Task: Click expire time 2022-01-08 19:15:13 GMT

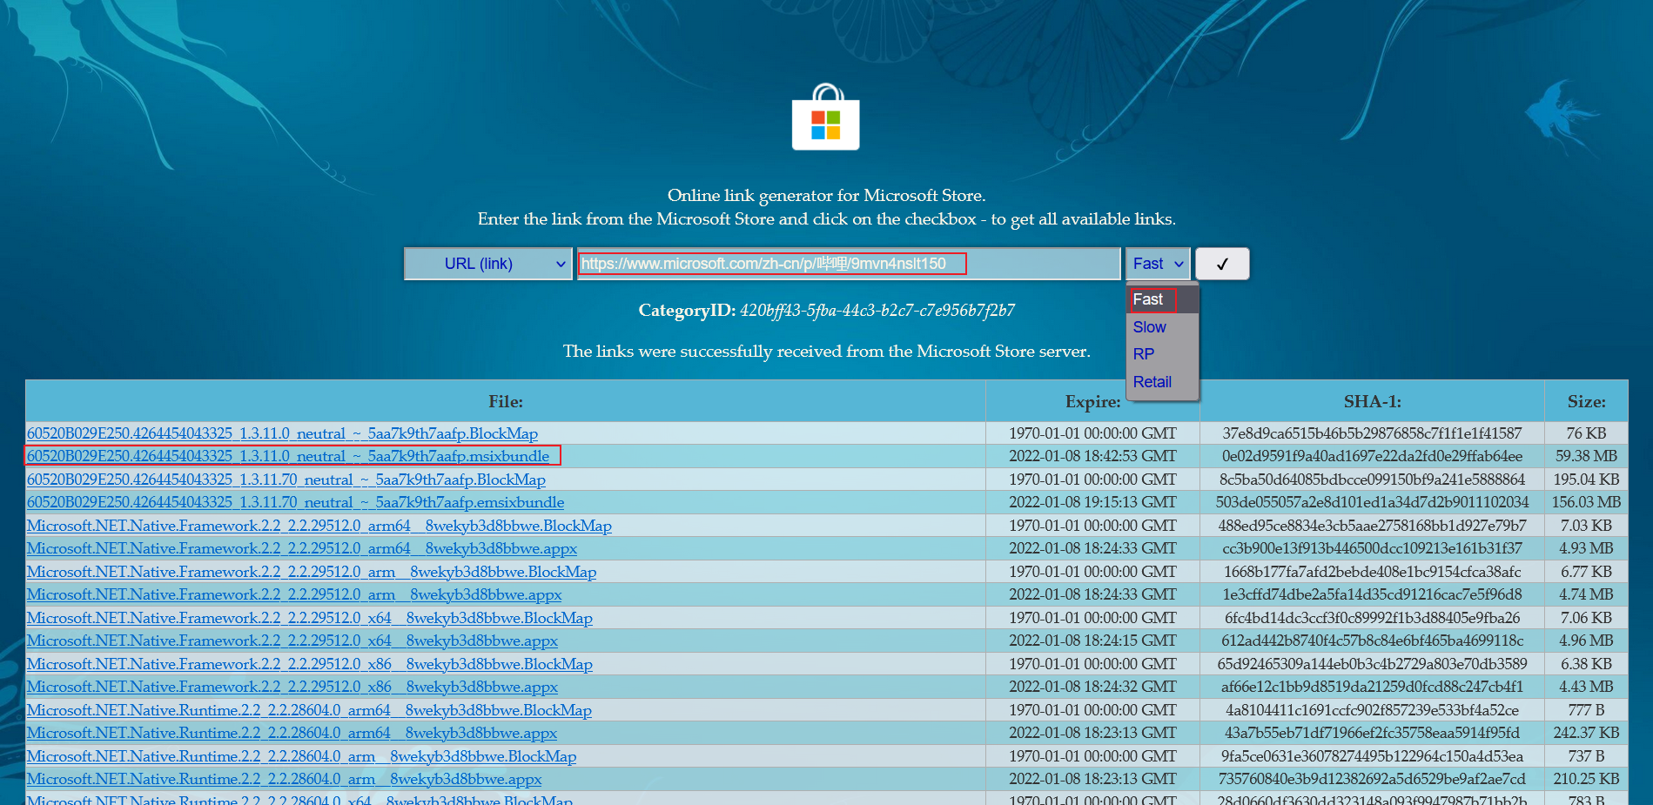Action: (1092, 502)
